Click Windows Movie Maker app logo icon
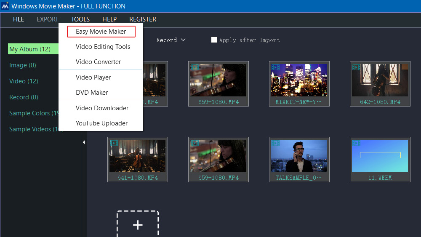 coord(5,6)
